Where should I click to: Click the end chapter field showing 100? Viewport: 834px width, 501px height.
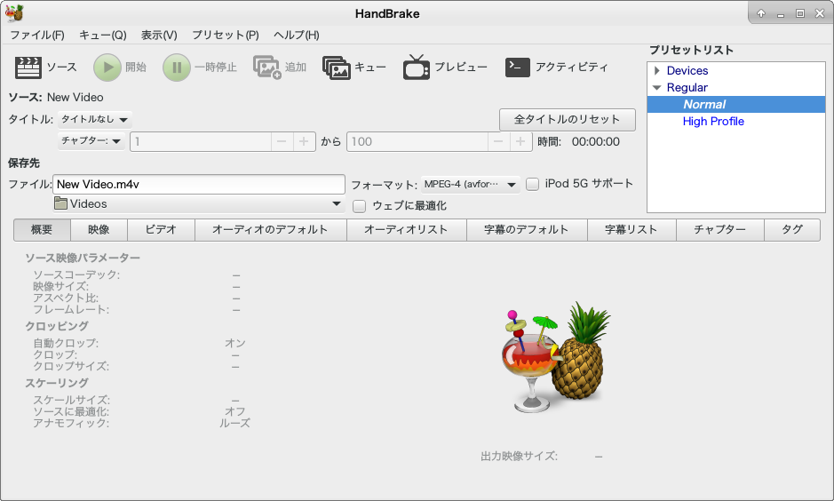point(417,142)
